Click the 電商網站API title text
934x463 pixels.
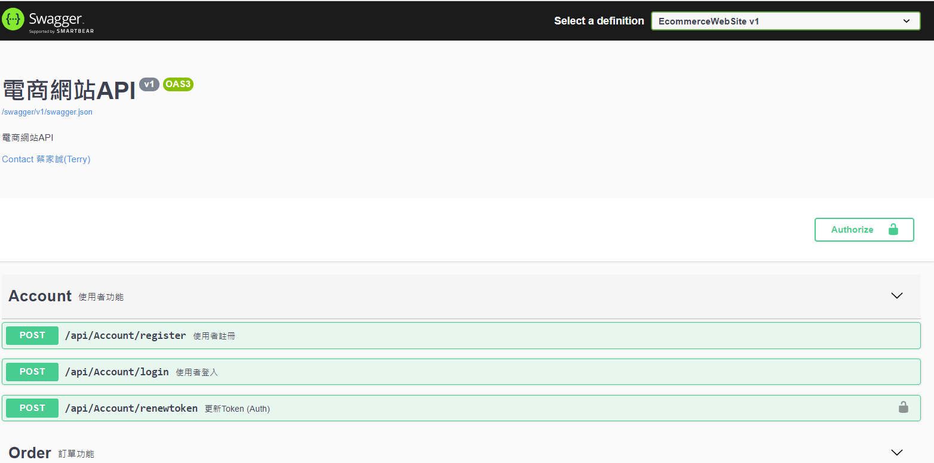[69, 91]
